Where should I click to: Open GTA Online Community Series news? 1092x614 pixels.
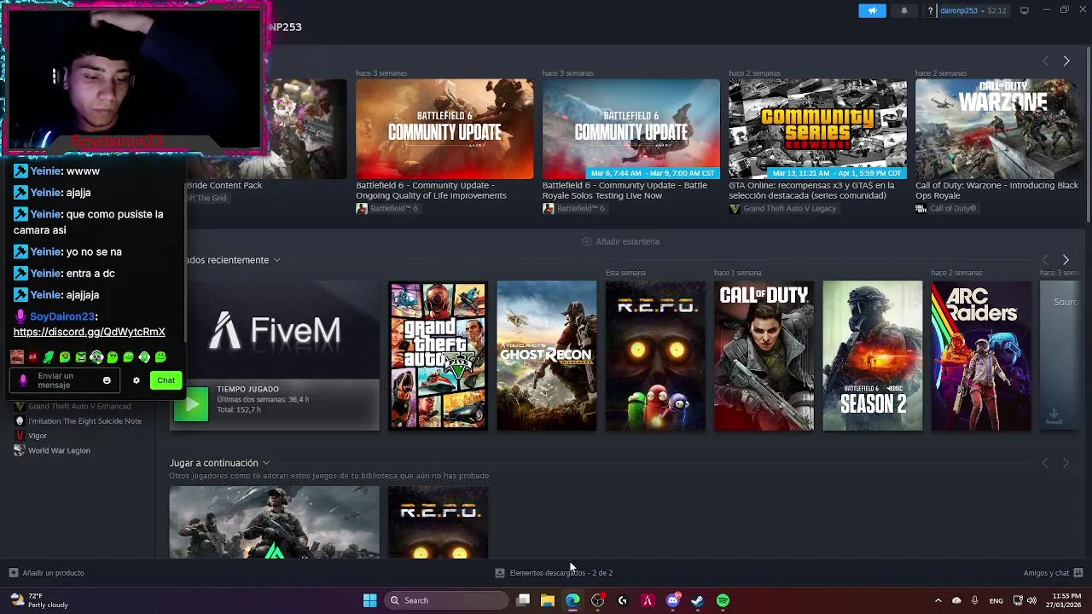click(817, 129)
